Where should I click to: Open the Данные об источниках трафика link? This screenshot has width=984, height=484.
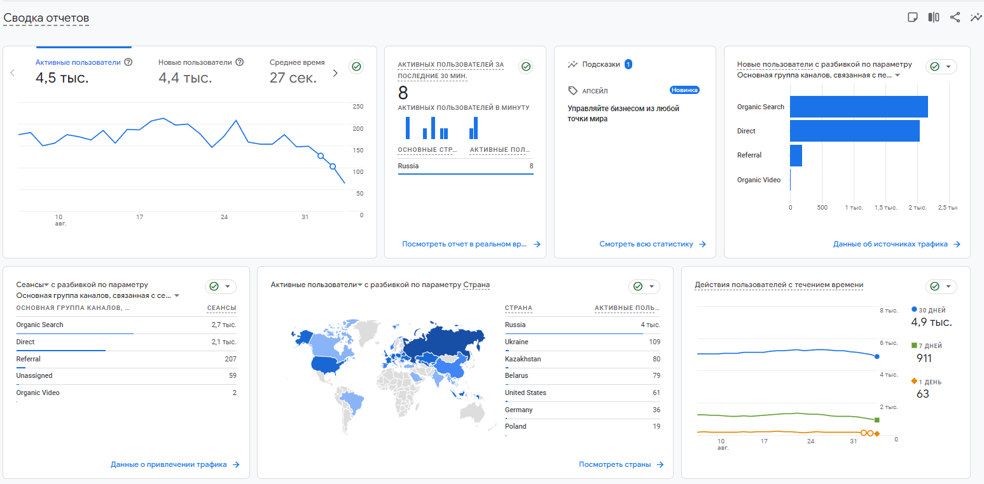(897, 244)
